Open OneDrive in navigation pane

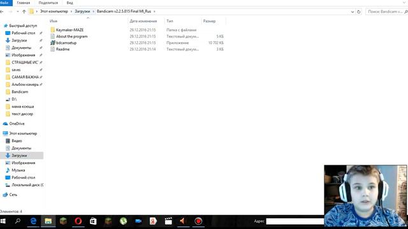coord(17,123)
